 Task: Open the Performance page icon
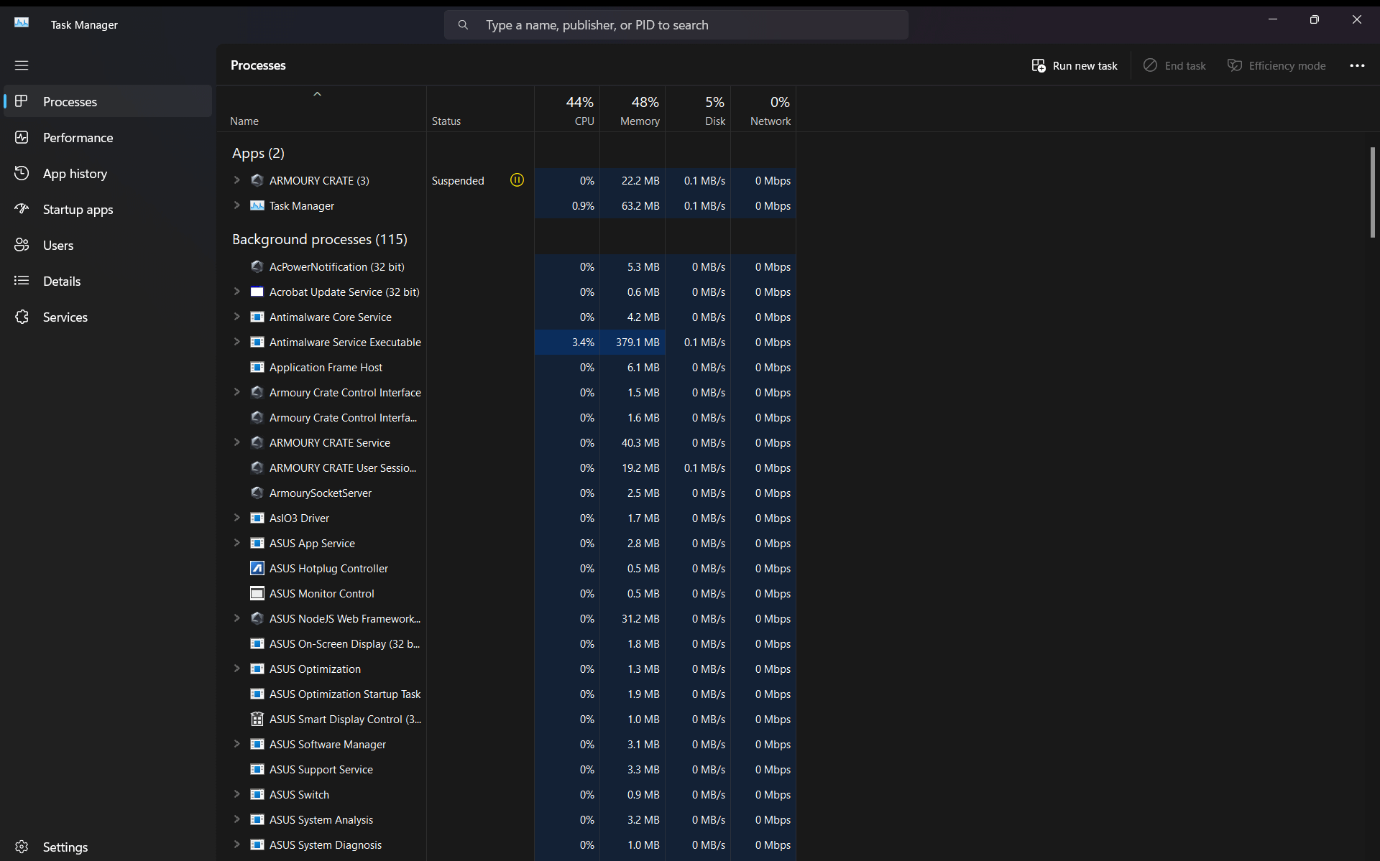[22, 137]
